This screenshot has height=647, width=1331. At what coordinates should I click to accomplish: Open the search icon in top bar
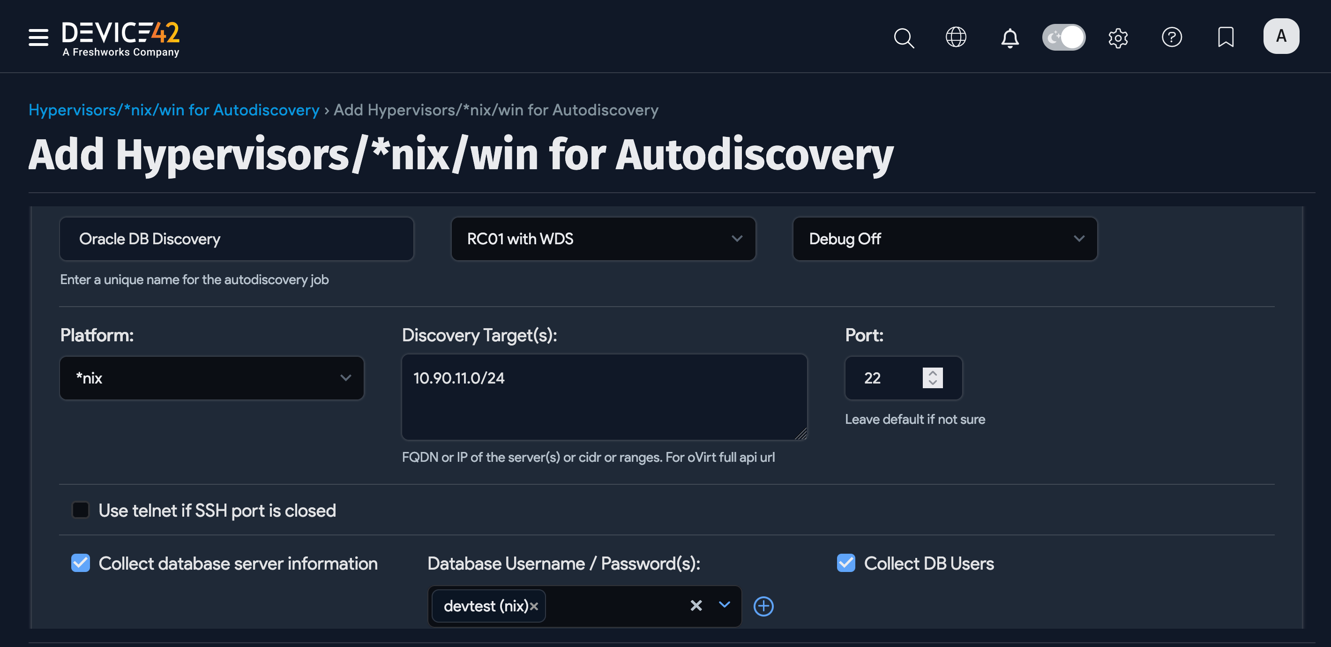point(904,37)
